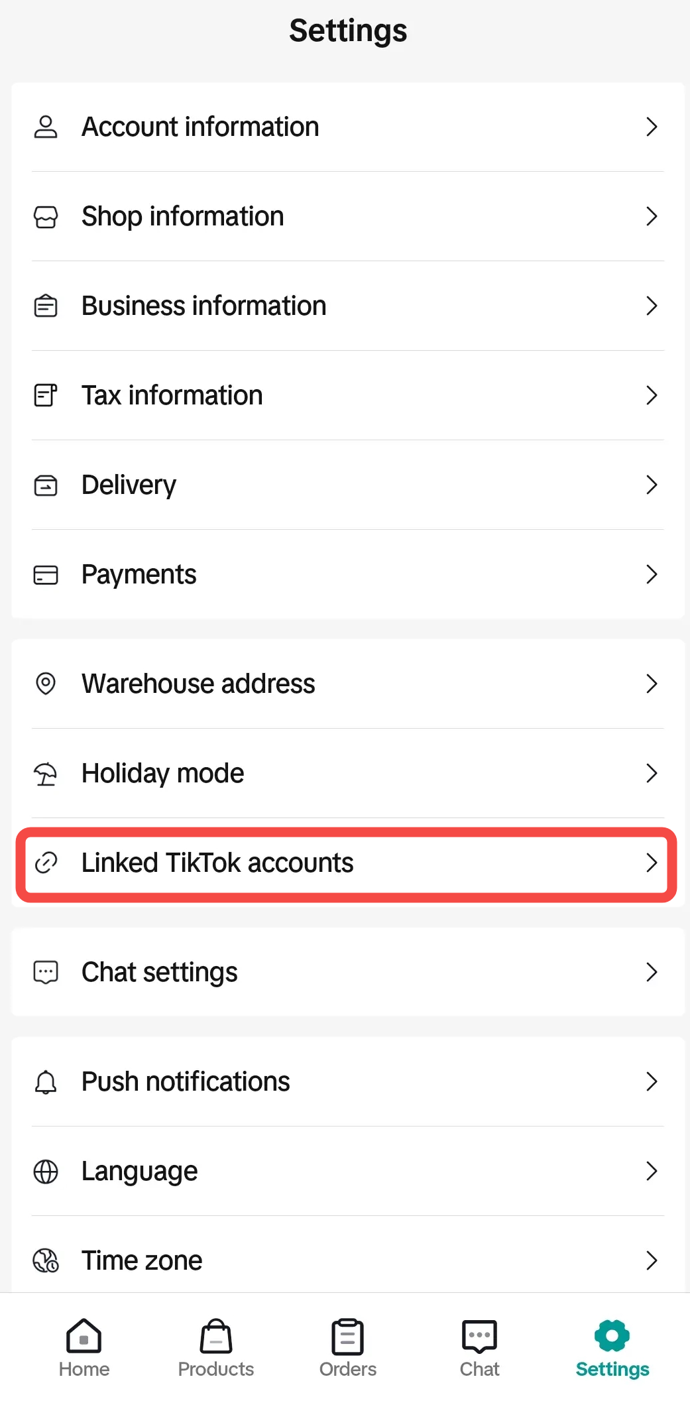Tap the Account information person icon
This screenshot has height=1401, width=690.
[x=46, y=127]
